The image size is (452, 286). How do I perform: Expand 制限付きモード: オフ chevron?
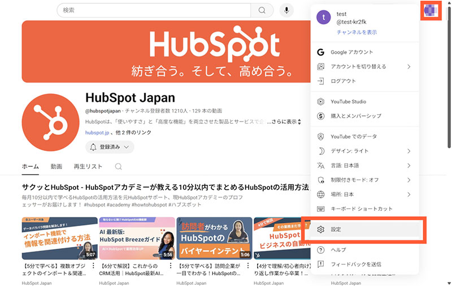click(x=408, y=180)
